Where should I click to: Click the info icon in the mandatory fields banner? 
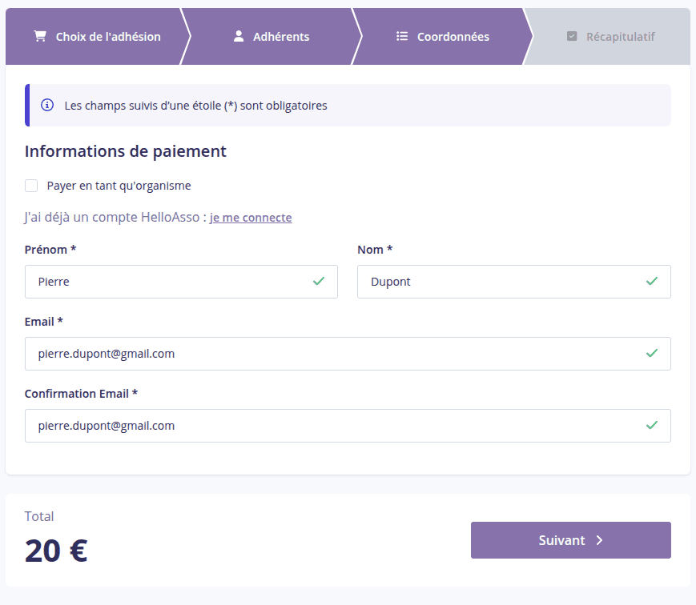click(x=48, y=105)
